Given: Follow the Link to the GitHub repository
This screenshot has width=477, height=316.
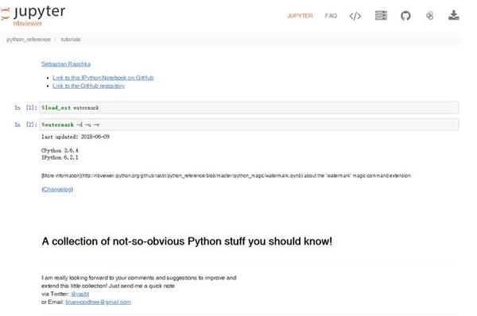Looking at the screenshot, I should click(x=89, y=86).
